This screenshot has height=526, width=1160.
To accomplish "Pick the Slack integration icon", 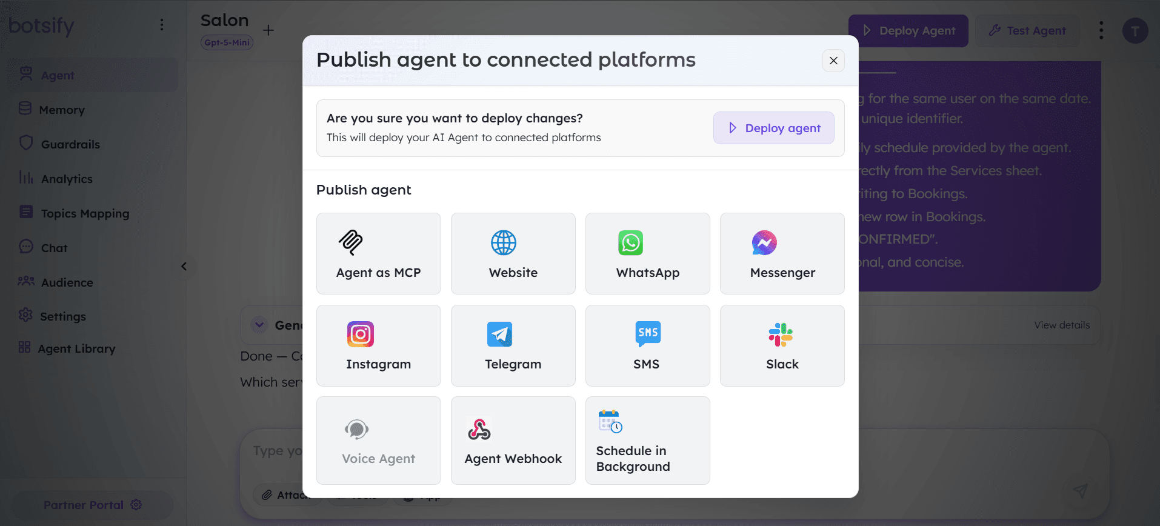I will tap(781, 335).
